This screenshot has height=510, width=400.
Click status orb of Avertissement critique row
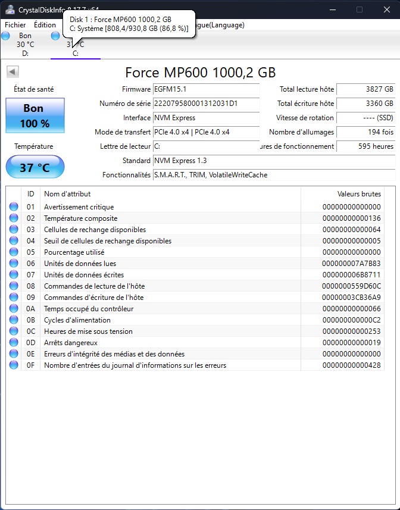[14, 207]
